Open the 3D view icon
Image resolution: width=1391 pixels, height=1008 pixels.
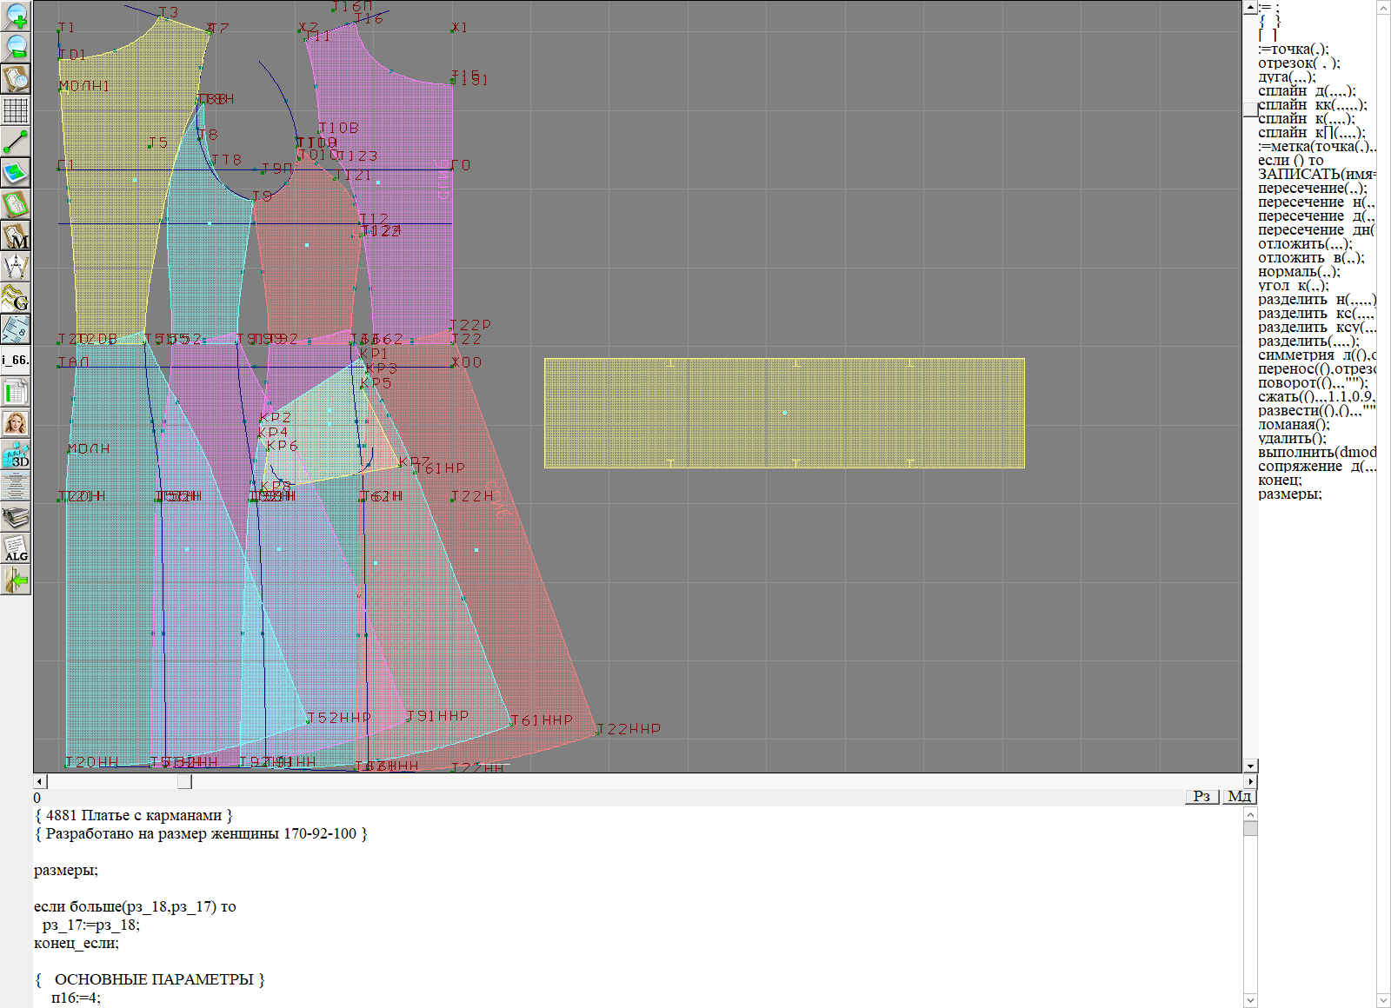16,454
